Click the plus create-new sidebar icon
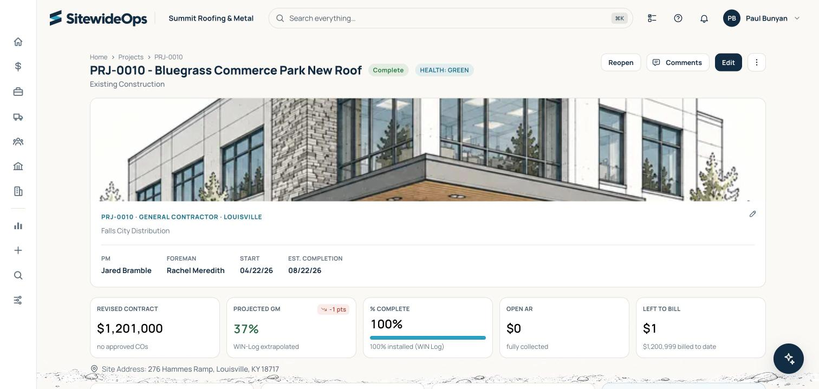This screenshot has width=819, height=389. click(18, 250)
